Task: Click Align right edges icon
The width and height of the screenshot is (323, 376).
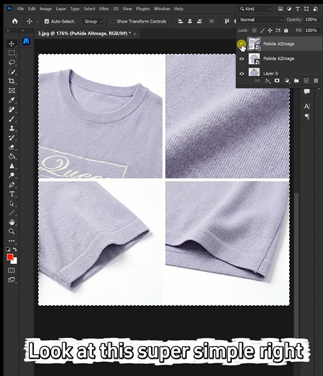Action: tap(199, 21)
